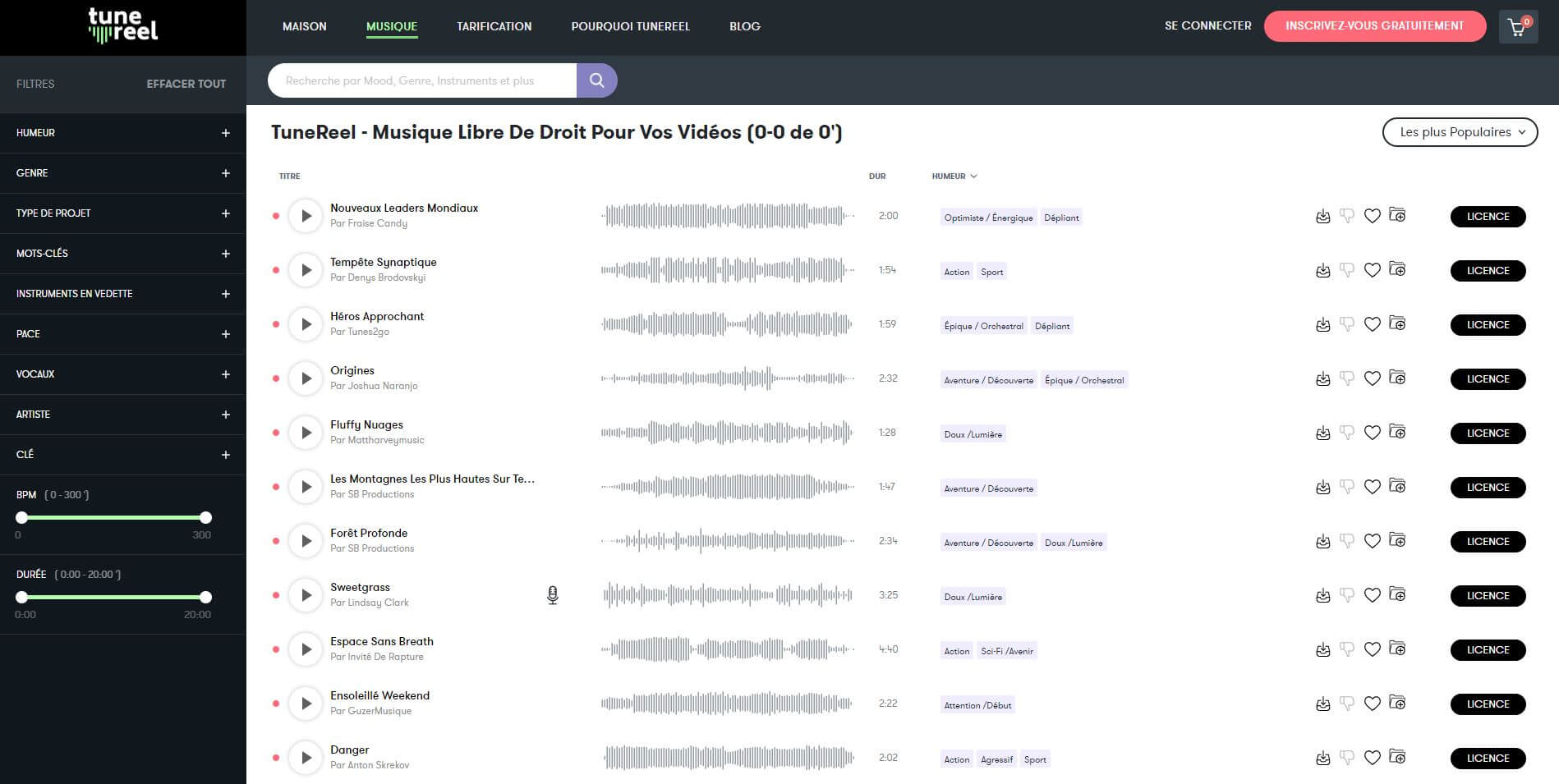This screenshot has height=784, width=1559.
Task: Open Pourquoi TuneReel page
Action: pos(631,26)
